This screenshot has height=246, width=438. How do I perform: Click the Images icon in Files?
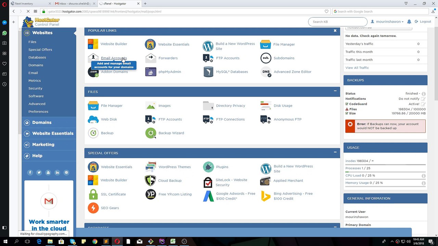click(151, 106)
